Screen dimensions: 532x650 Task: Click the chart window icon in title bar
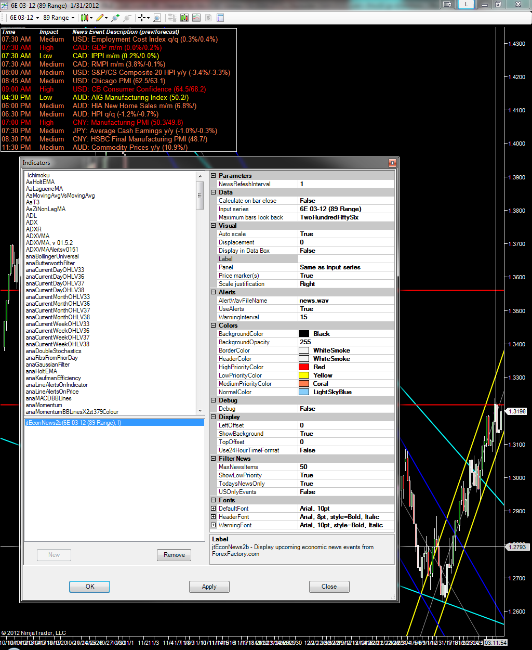click(x=5, y=4)
